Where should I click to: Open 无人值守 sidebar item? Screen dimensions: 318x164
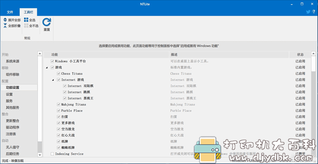coord(13,147)
